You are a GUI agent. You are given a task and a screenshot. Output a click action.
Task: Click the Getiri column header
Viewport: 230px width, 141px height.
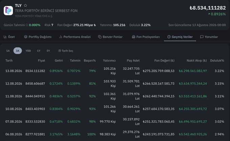(x=59, y=61)
